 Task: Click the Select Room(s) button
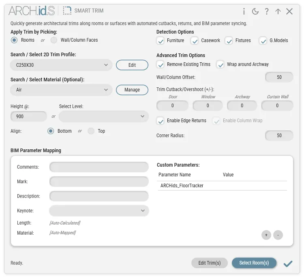pos(254,263)
